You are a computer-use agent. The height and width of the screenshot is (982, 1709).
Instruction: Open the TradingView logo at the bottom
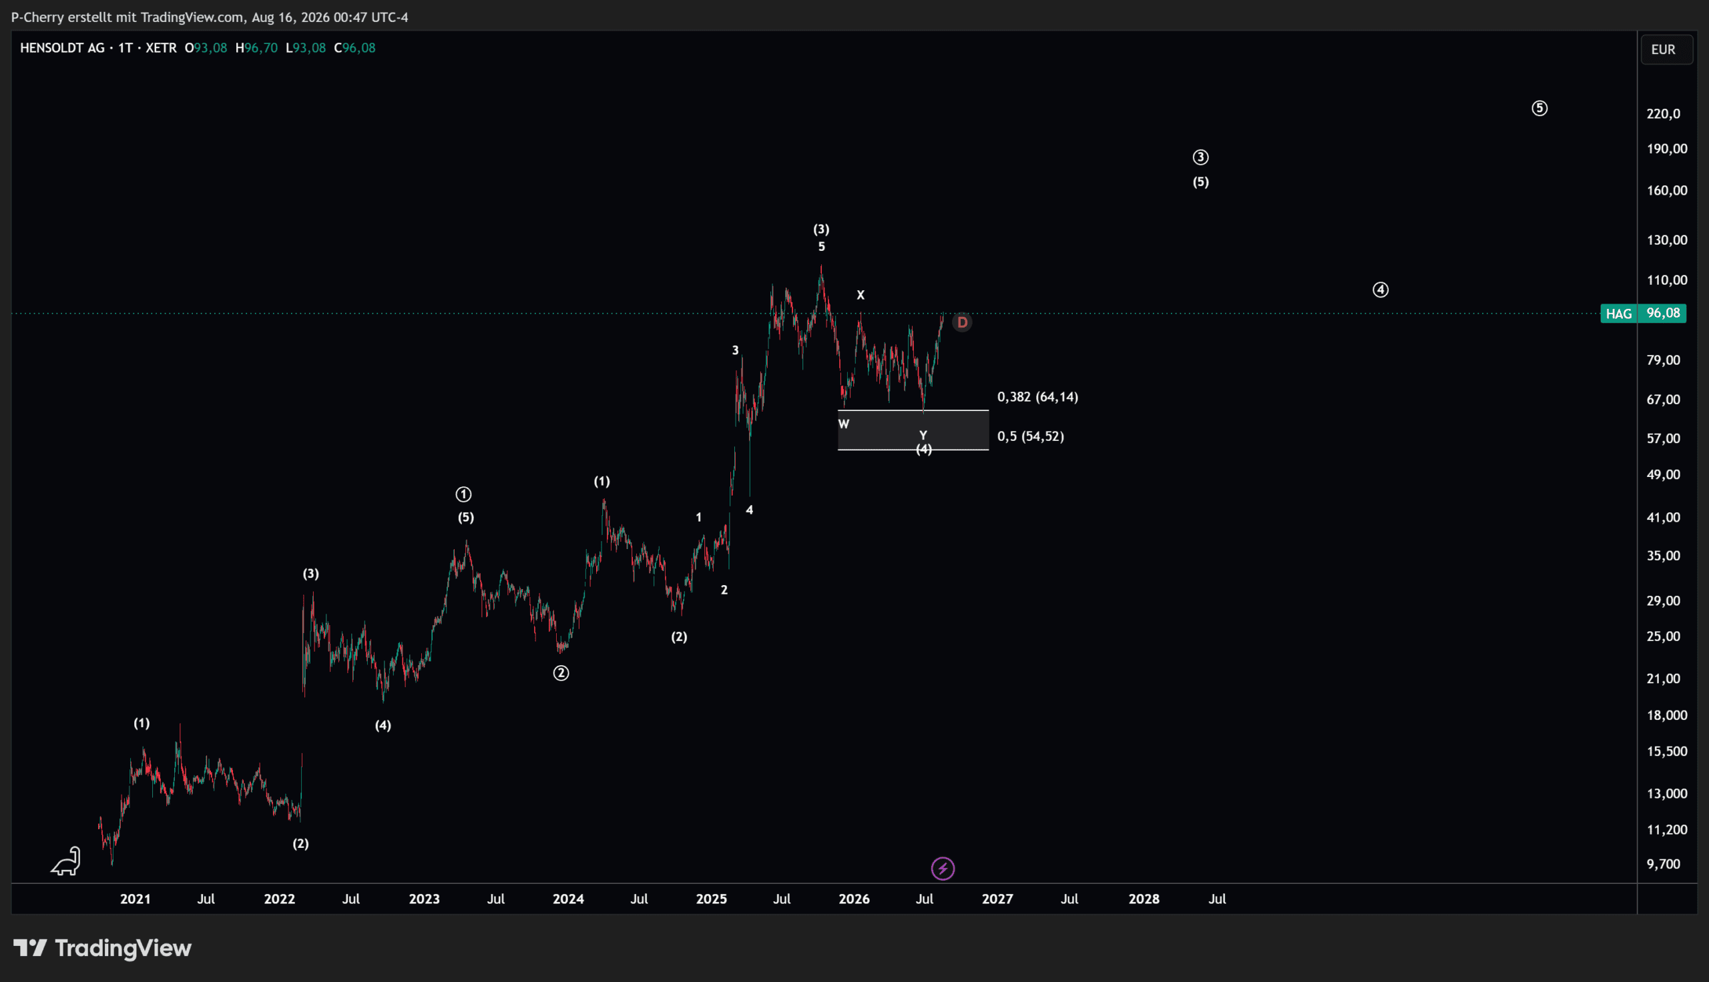click(103, 948)
